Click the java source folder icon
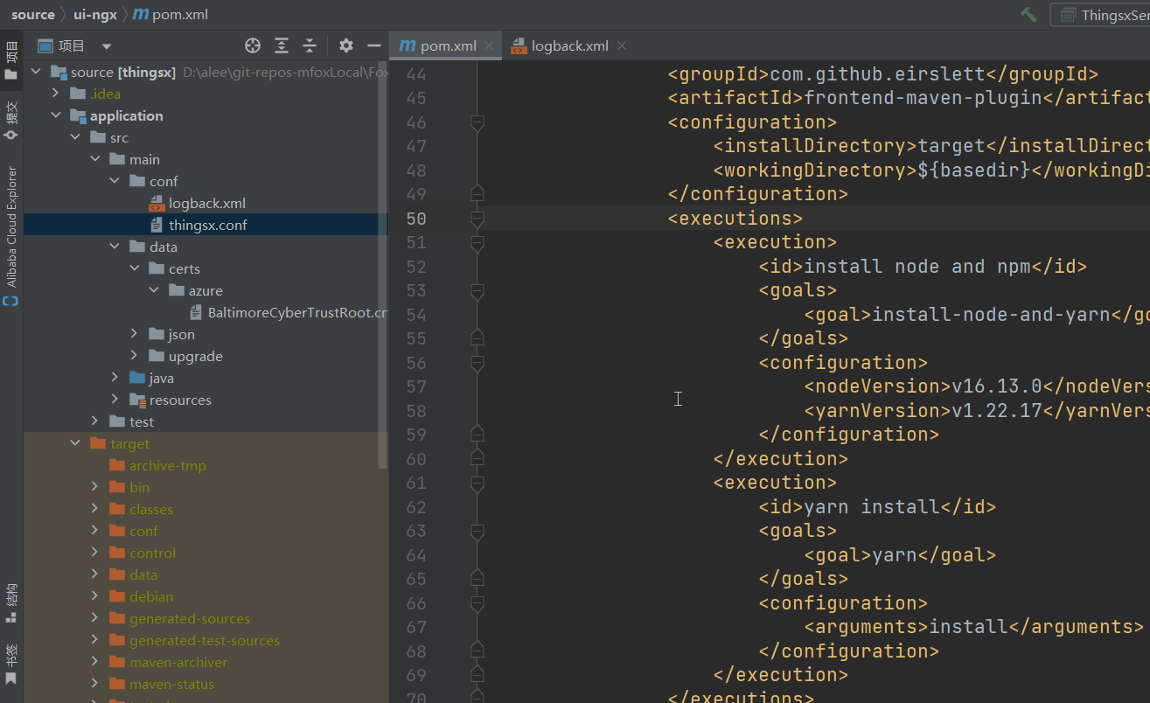The height and width of the screenshot is (703, 1150). (x=137, y=378)
